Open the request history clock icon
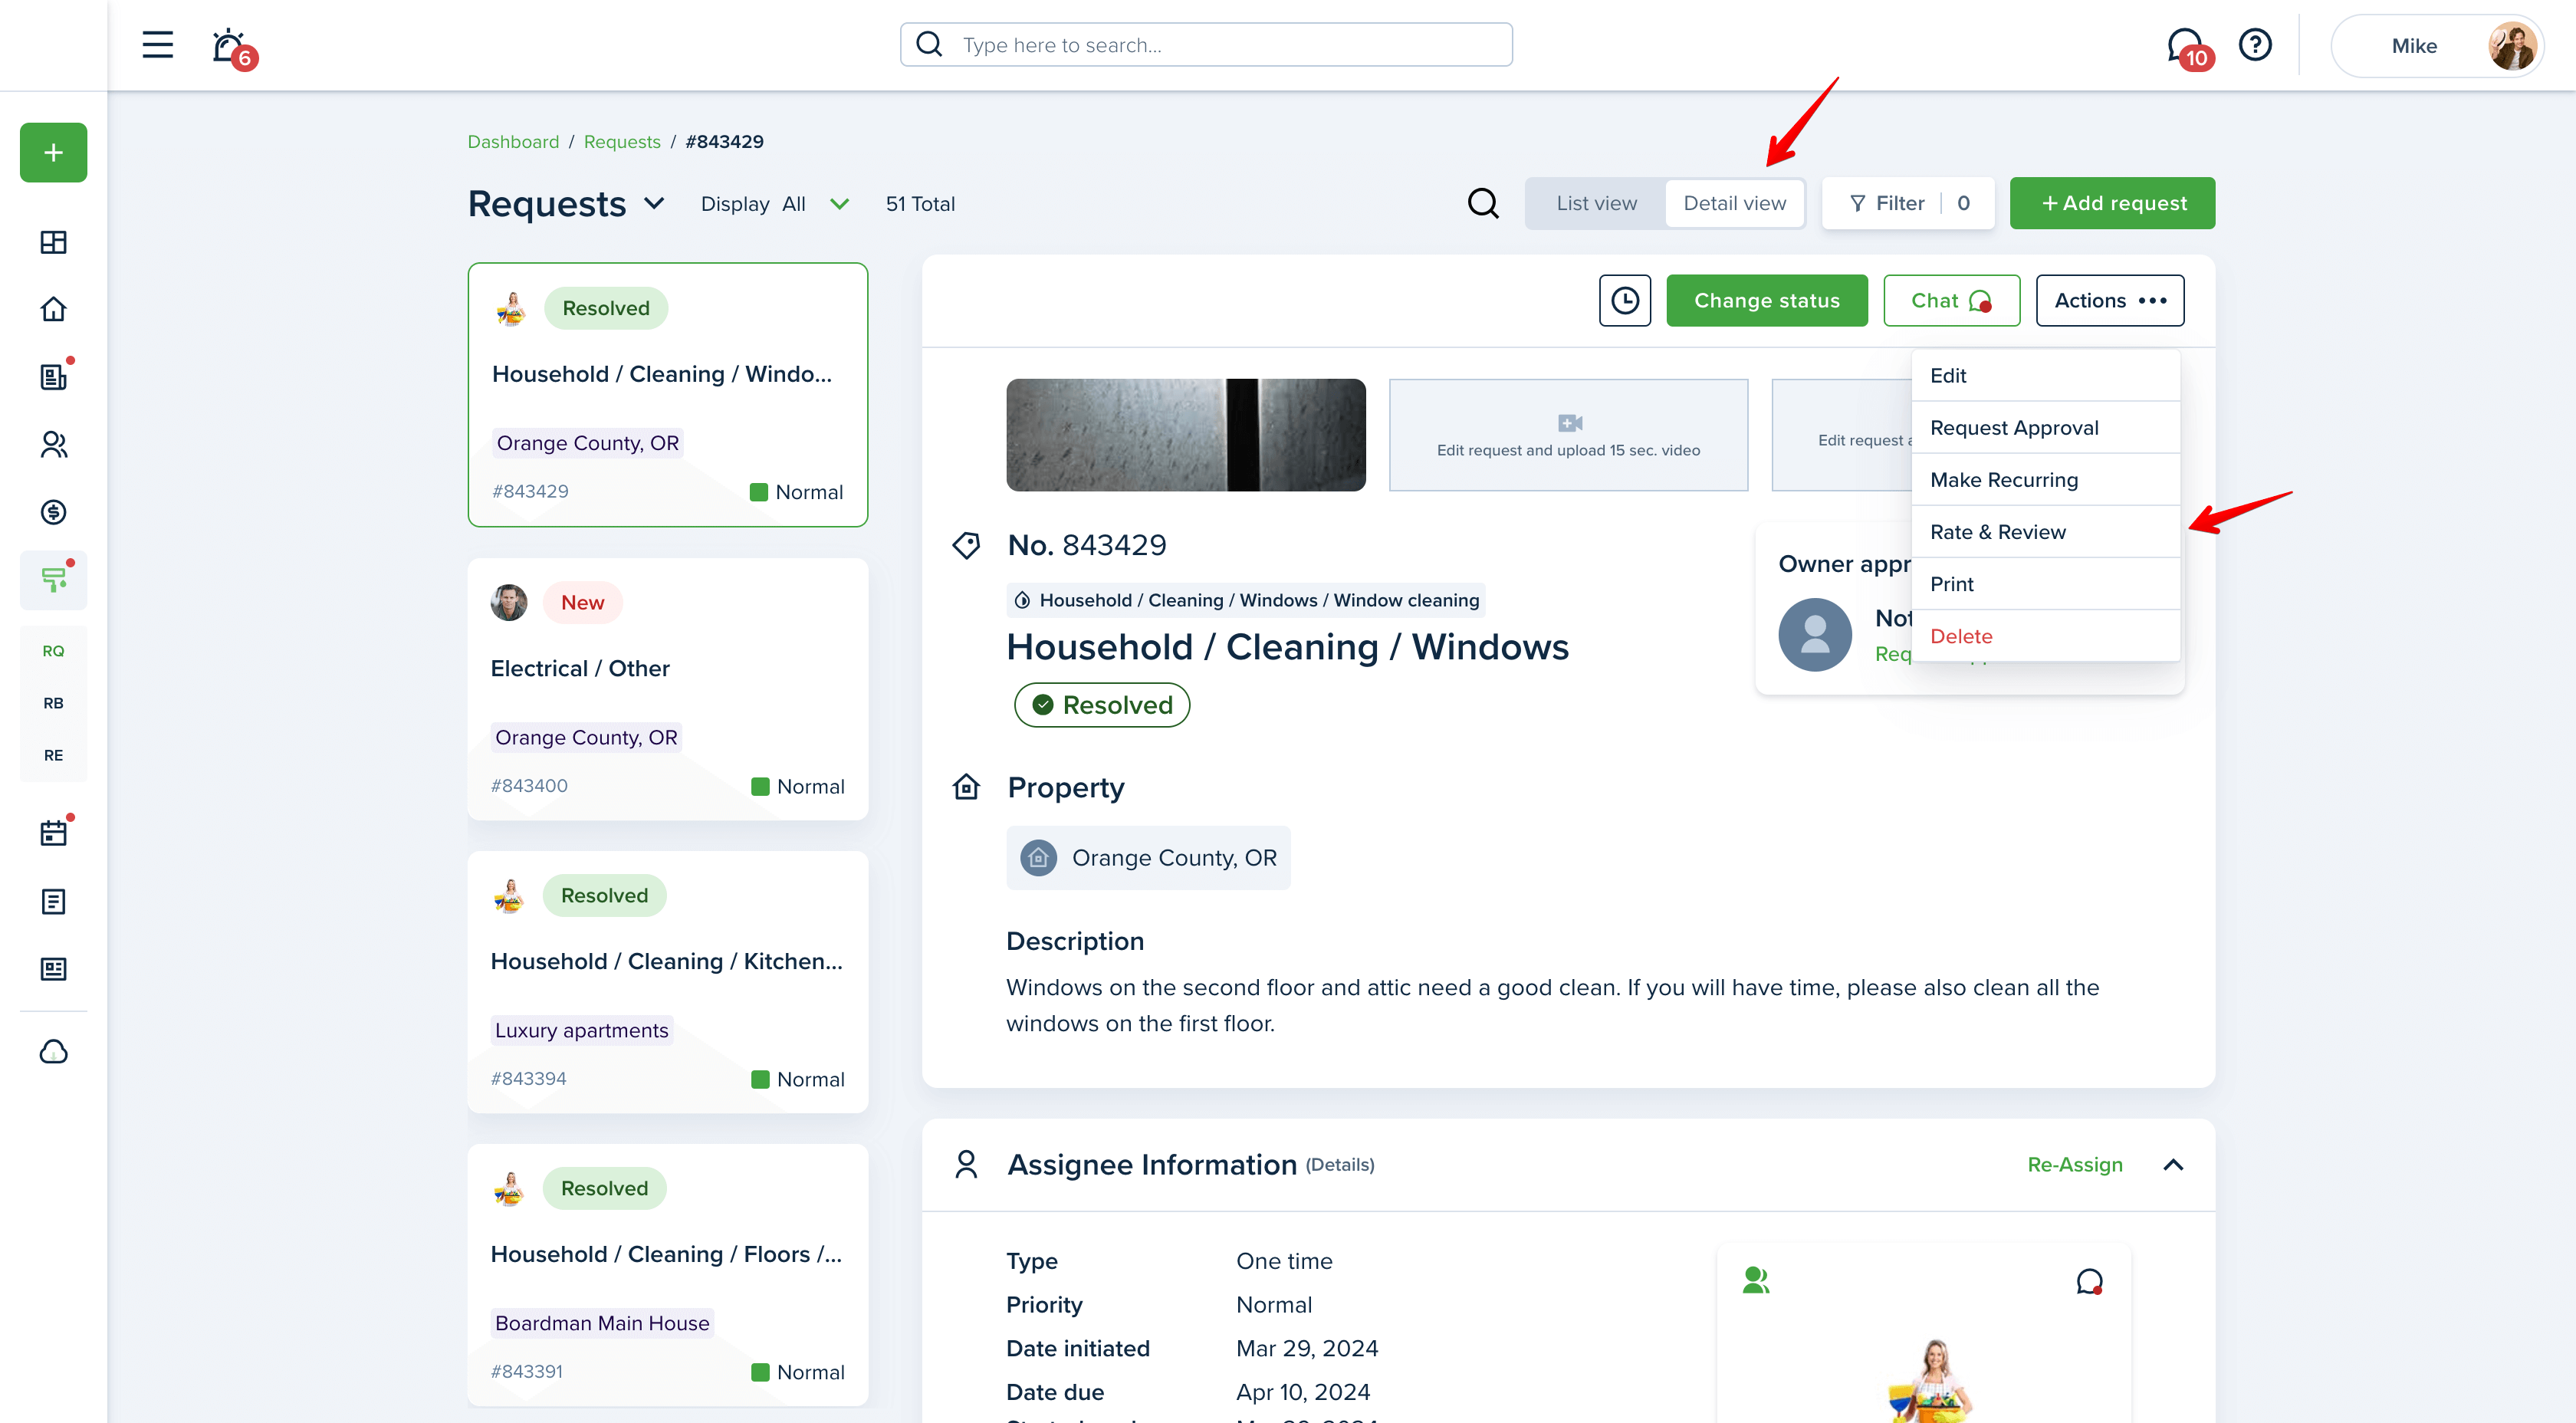This screenshot has height=1423, width=2576. pos(1625,300)
